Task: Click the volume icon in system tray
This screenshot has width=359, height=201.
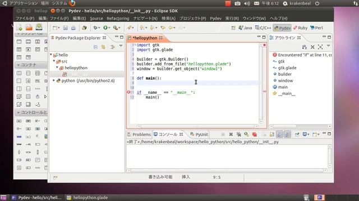Action: point(247,3)
